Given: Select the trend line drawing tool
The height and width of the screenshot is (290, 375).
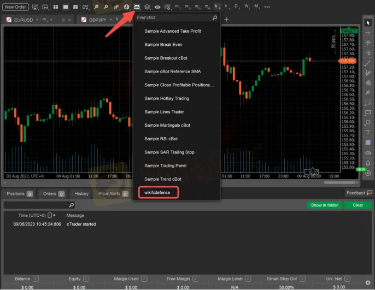Looking at the screenshot, I should click(x=368, y=63).
